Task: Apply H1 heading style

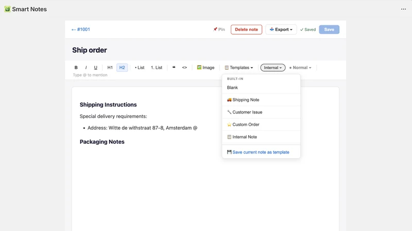Action: click(110, 68)
